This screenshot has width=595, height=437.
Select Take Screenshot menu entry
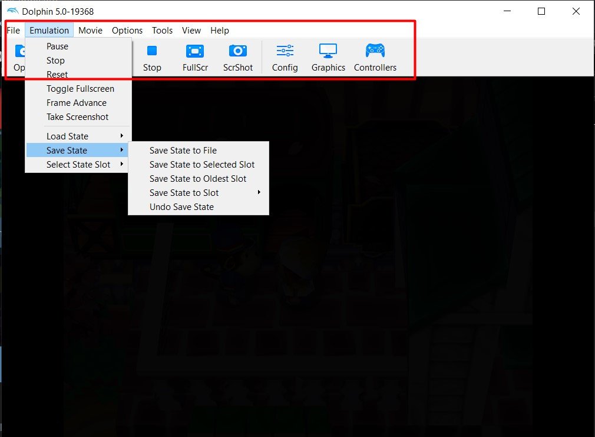pos(78,116)
